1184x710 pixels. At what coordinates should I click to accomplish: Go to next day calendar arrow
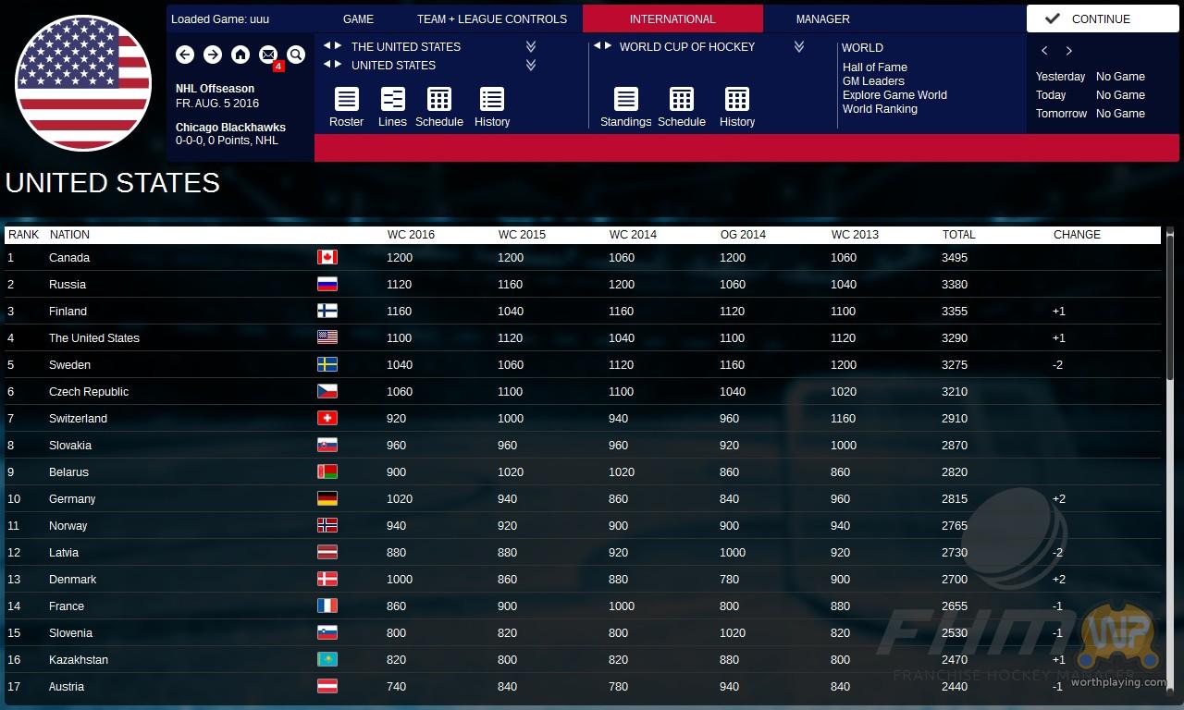click(x=1069, y=51)
